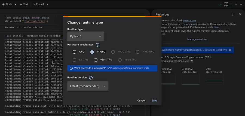Image resolution: width=245 pixels, height=116 pixels.
Task: Click the Disk usage graph
Action: point(215,79)
